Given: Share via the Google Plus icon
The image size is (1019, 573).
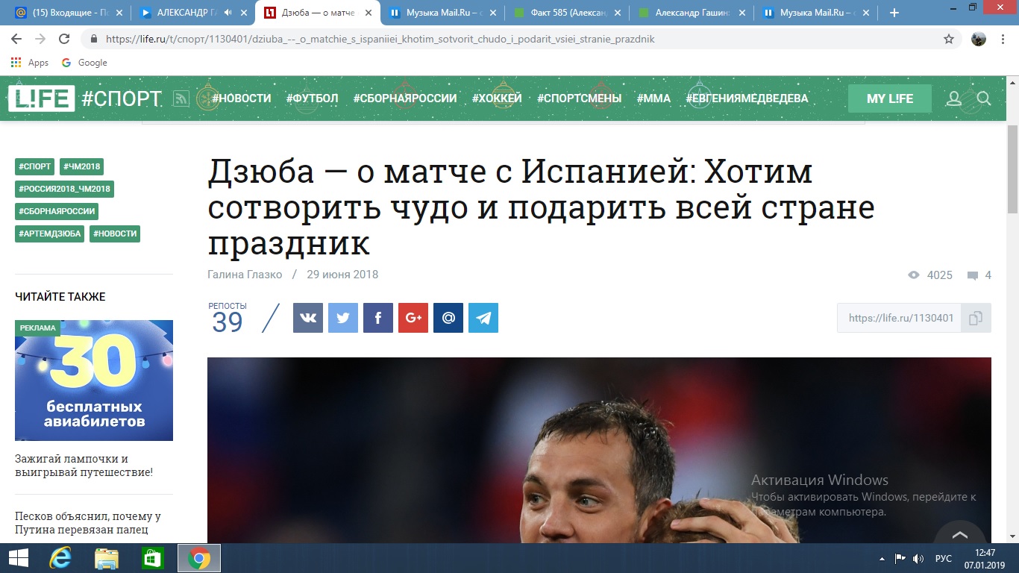Looking at the screenshot, I should coord(413,318).
